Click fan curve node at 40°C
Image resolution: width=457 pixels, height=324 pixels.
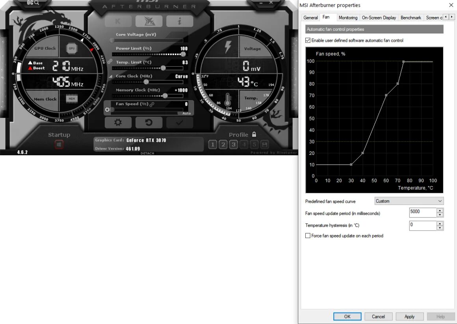(x=362, y=153)
